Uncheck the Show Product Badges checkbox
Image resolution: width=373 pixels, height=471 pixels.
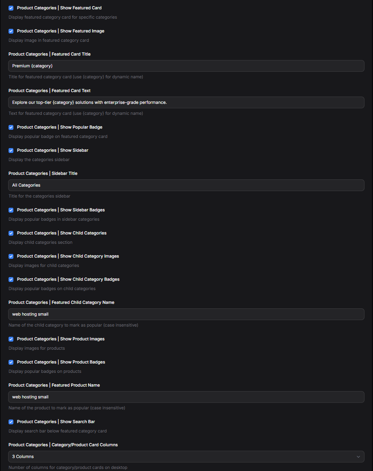point(11,362)
